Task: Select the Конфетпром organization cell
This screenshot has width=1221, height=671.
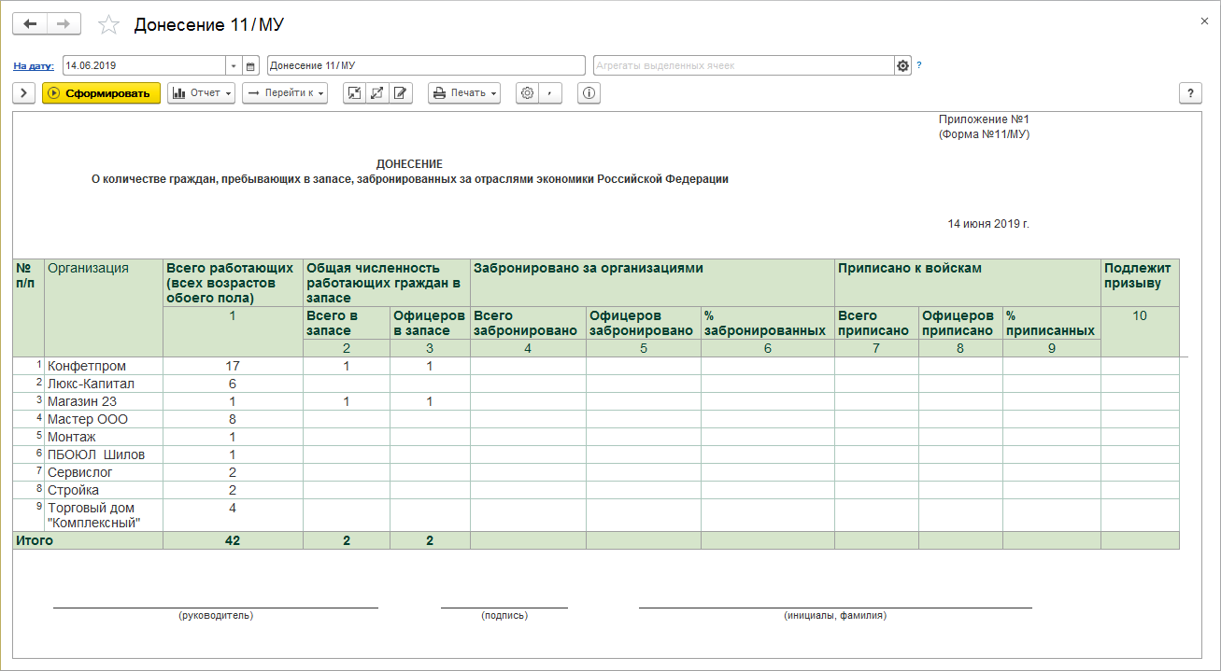Action: [x=87, y=366]
